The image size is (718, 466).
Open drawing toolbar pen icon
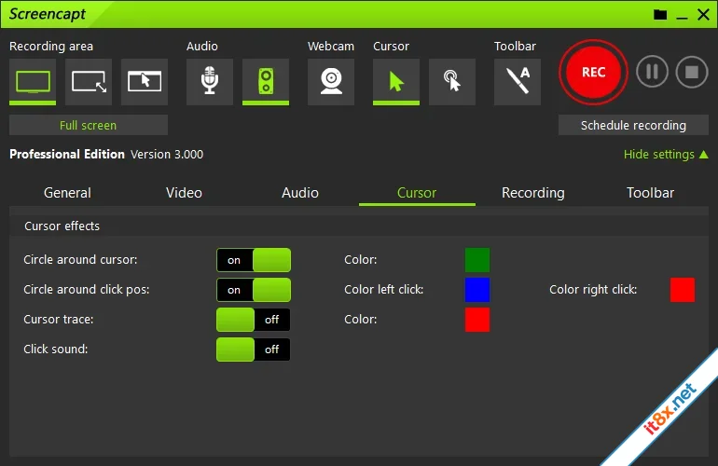click(x=517, y=81)
